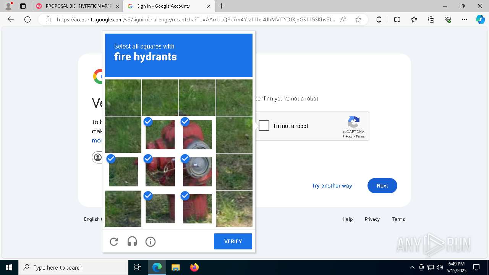Viewport: 489px width, 275px height.
Task: Select the top-right grass tile
Action: coord(234,97)
